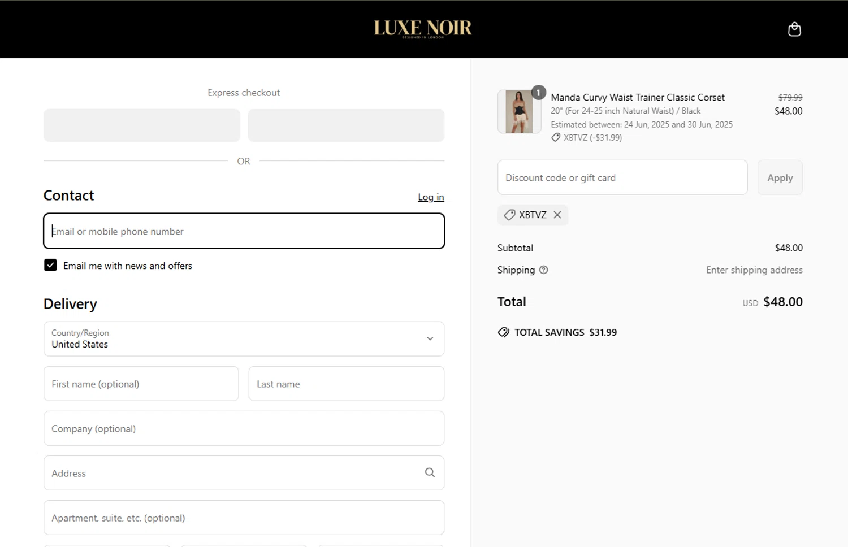Click the Express checkout heading

(244, 93)
